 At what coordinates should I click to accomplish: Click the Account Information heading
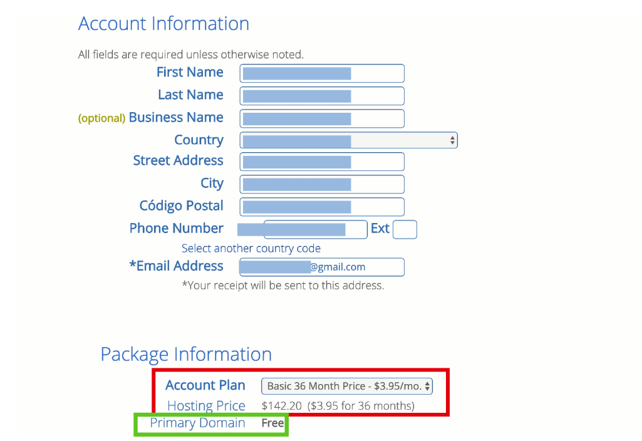tap(163, 24)
